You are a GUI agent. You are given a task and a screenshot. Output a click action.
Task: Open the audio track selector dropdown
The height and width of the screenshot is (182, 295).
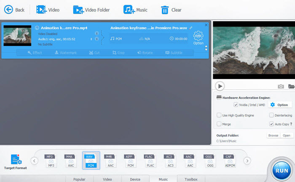click(x=91, y=39)
